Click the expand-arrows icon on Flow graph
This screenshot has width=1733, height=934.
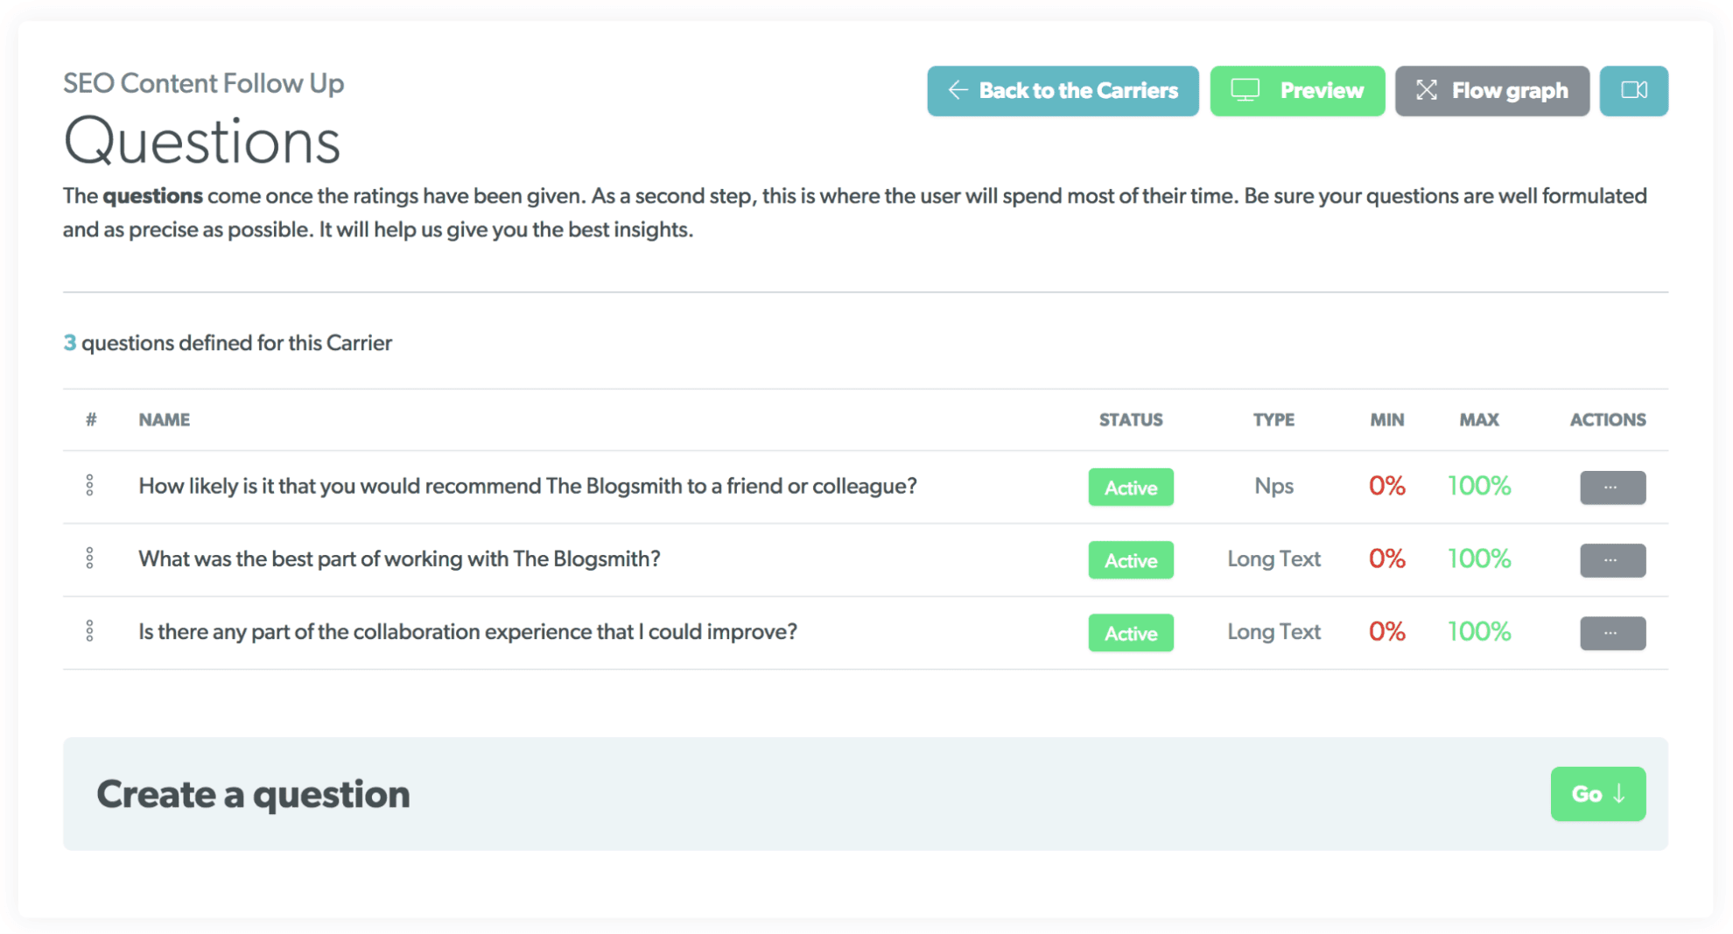click(1427, 90)
